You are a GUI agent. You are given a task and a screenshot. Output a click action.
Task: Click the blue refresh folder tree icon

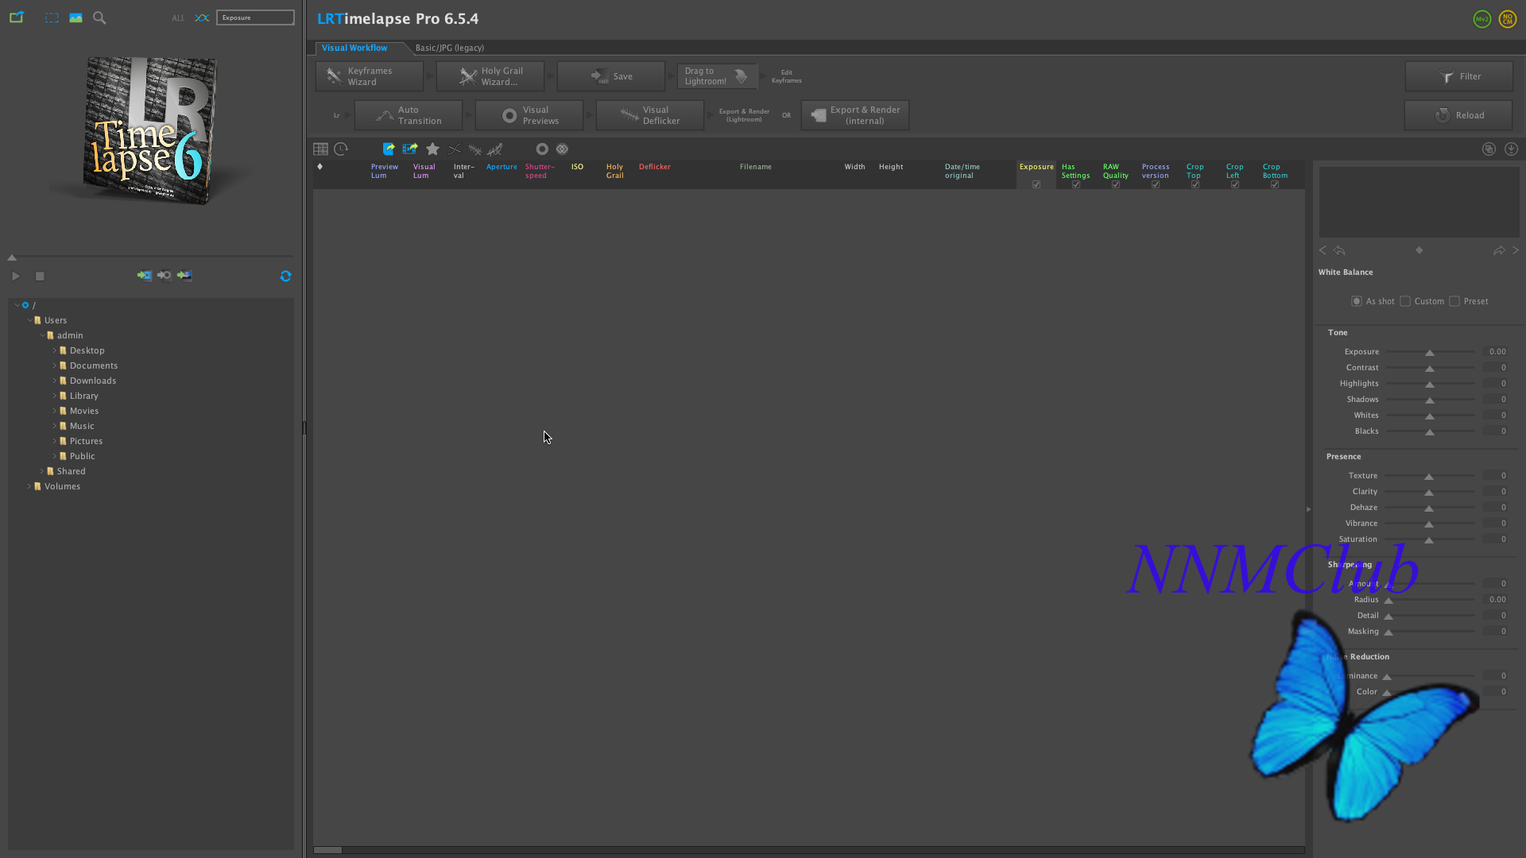tap(285, 276)
